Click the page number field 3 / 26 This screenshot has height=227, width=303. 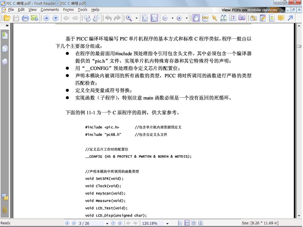pos(91,223)
